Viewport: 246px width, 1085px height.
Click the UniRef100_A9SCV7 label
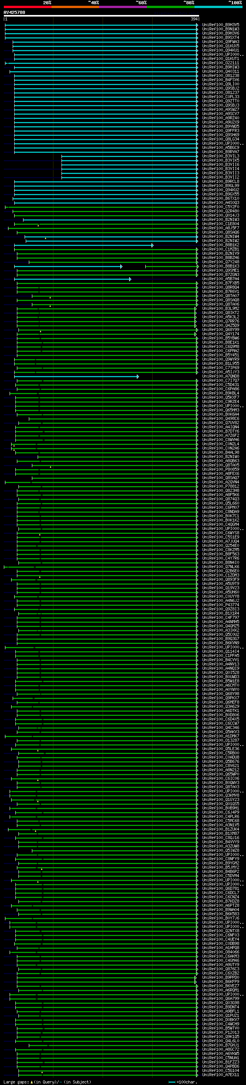(221, 114)
